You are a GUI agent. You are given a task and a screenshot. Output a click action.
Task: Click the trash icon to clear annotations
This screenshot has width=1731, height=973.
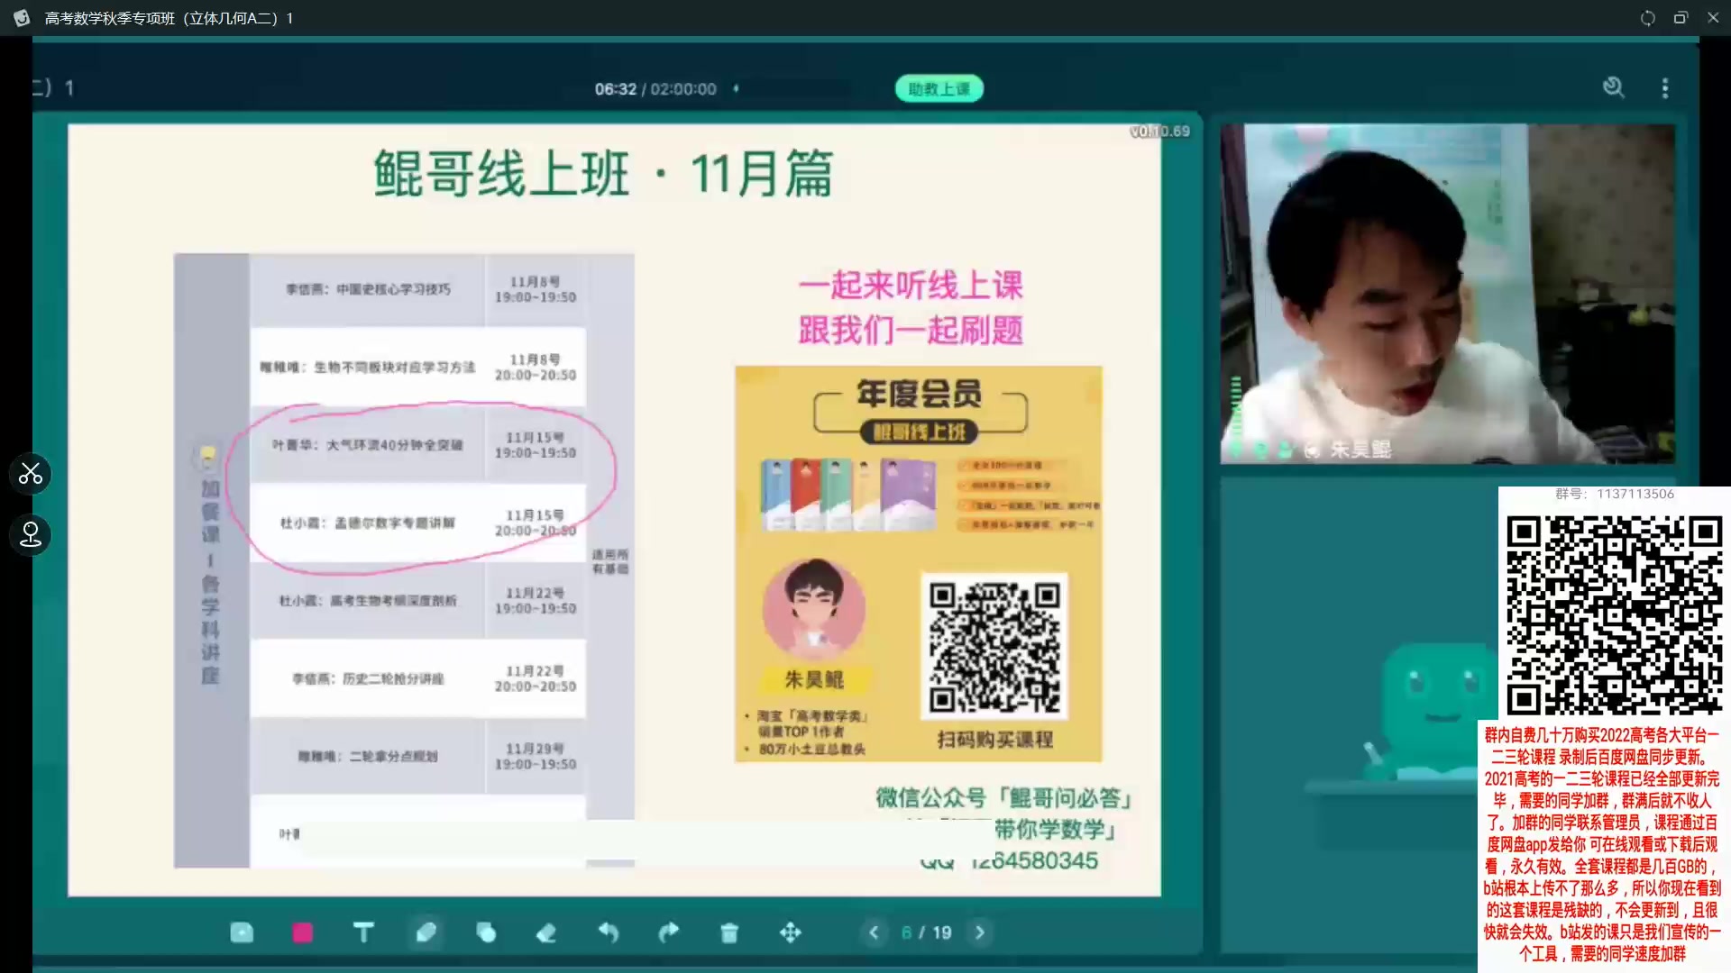click(x=729, y=932)
